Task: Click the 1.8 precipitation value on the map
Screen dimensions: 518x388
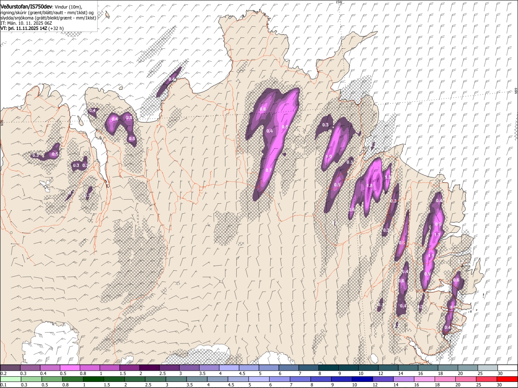Action: click(369, 186)
